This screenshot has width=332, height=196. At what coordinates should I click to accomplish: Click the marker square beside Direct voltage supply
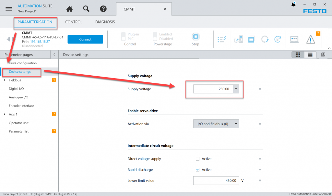(260, 159)
